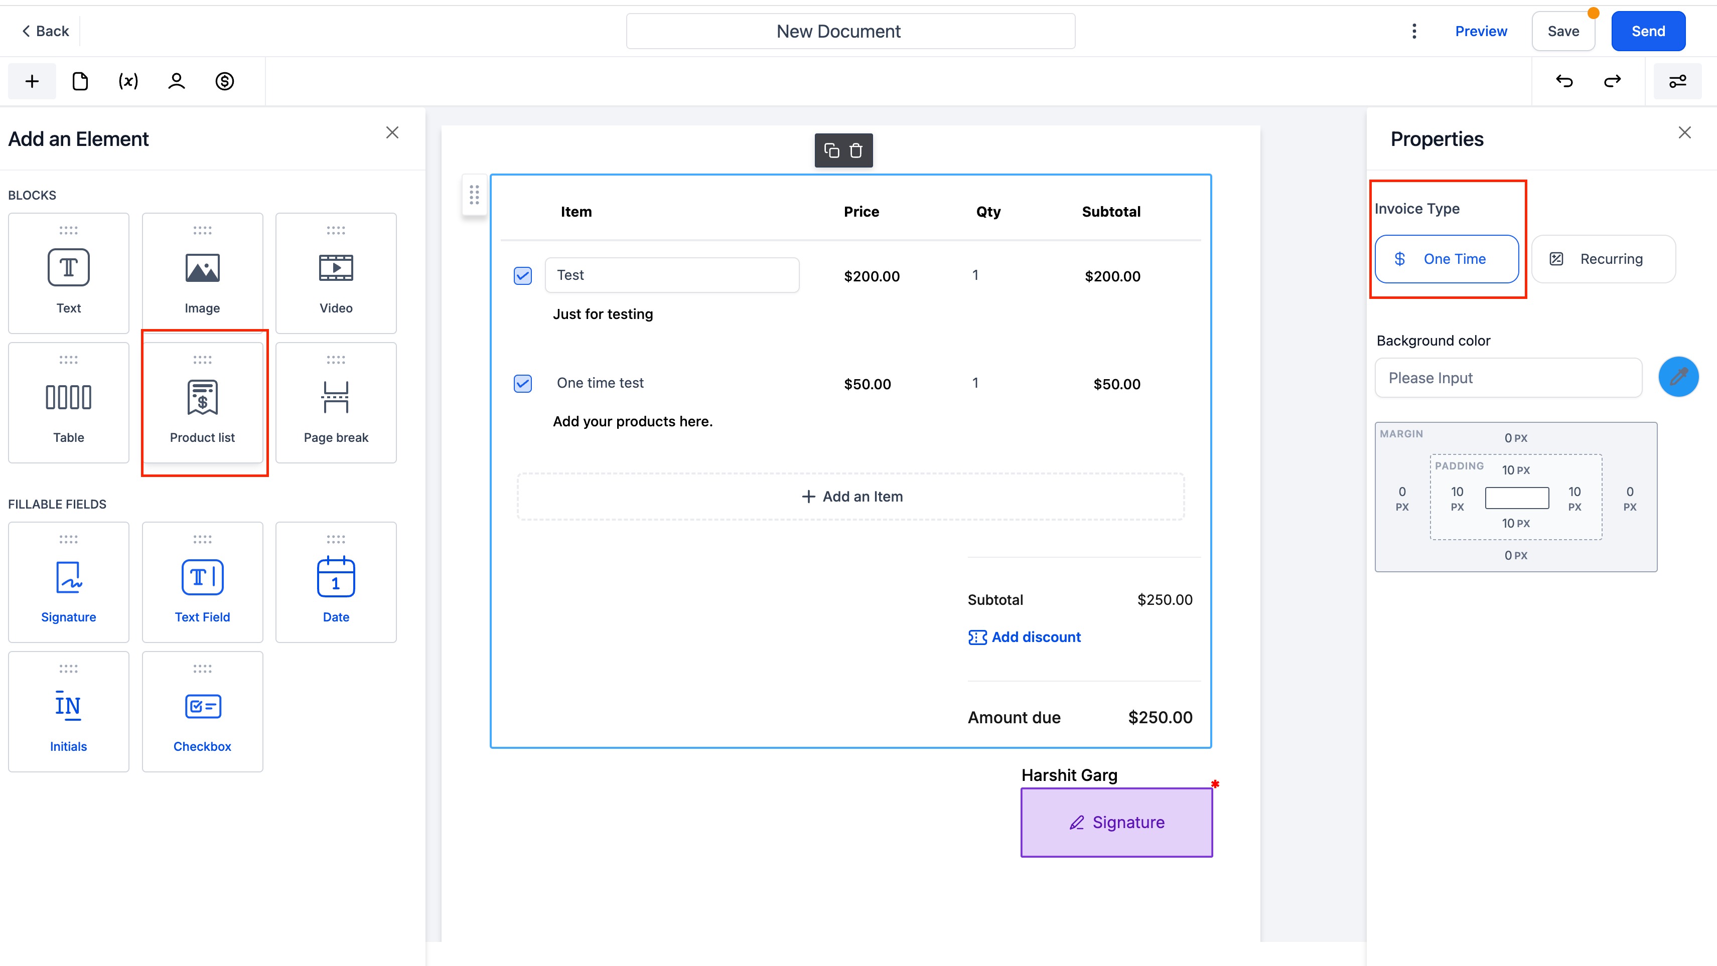Screen dimensions: 1717x966
Task: Uncheck the One time test item checkbox
Action: coord(522,383)
